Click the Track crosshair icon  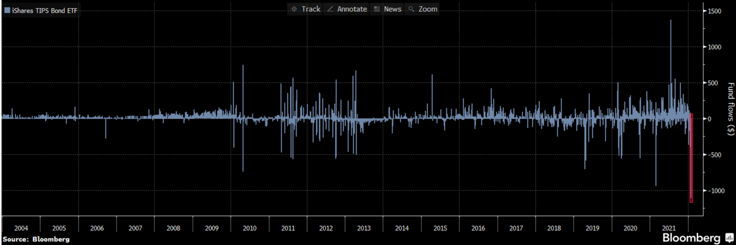294,9
